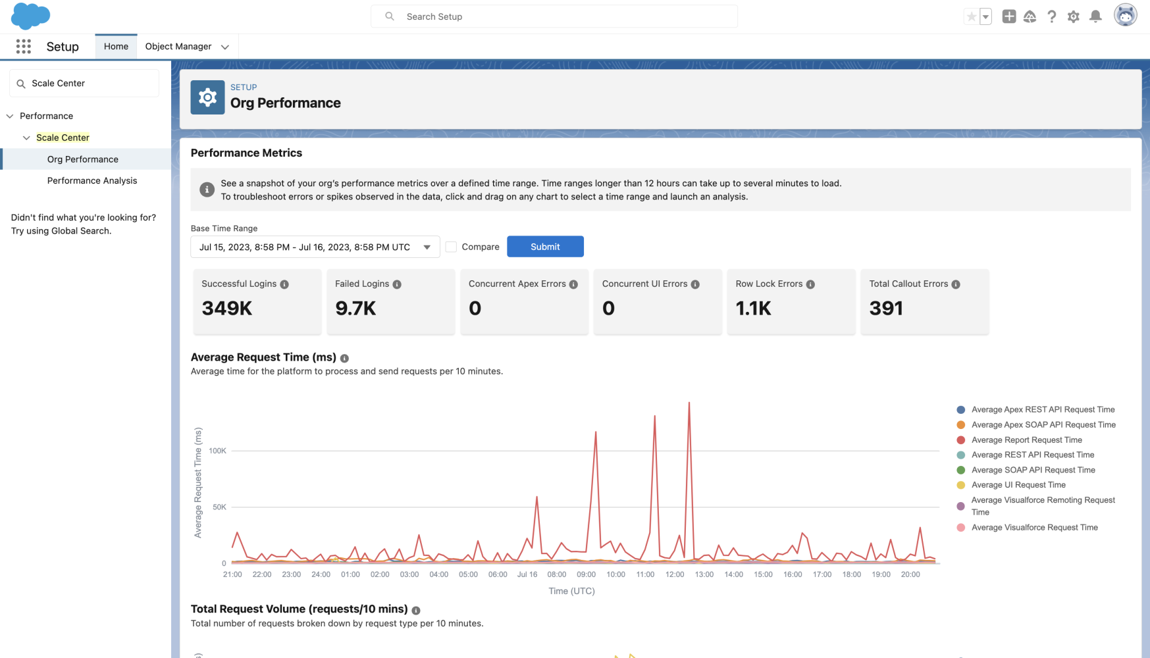Open the Base Time Range dropdown
The image size is (1150, 658).
(315, 247)
